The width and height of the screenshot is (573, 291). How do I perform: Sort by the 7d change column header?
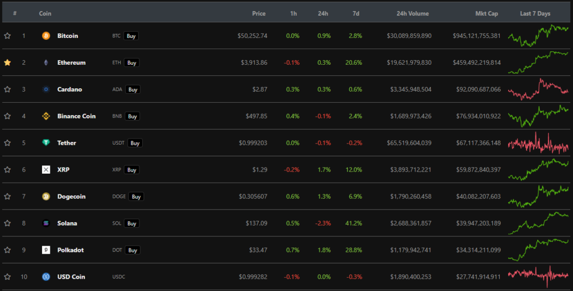point(356,13)
